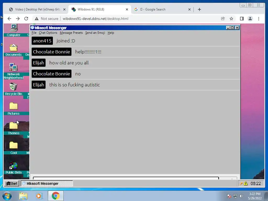This screenshot has height=201, width=268.
Task: Click the 'help!!!!!!!!1!!!' message text
Action: tap(88, 52)
